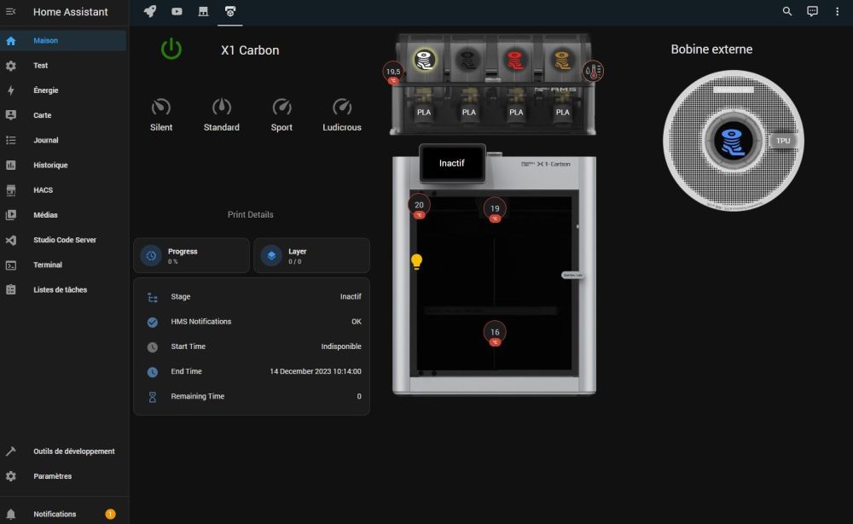
Task: Open HACS from the sidebar
Action: pyautogui.click(x=43, y=190)
